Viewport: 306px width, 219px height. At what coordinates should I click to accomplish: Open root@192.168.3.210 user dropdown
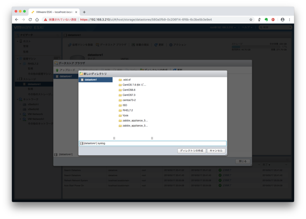point(223,27)
